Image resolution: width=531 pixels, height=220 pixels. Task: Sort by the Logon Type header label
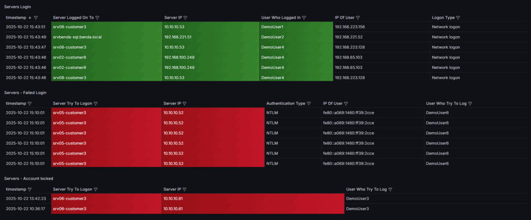coord(443,17)
